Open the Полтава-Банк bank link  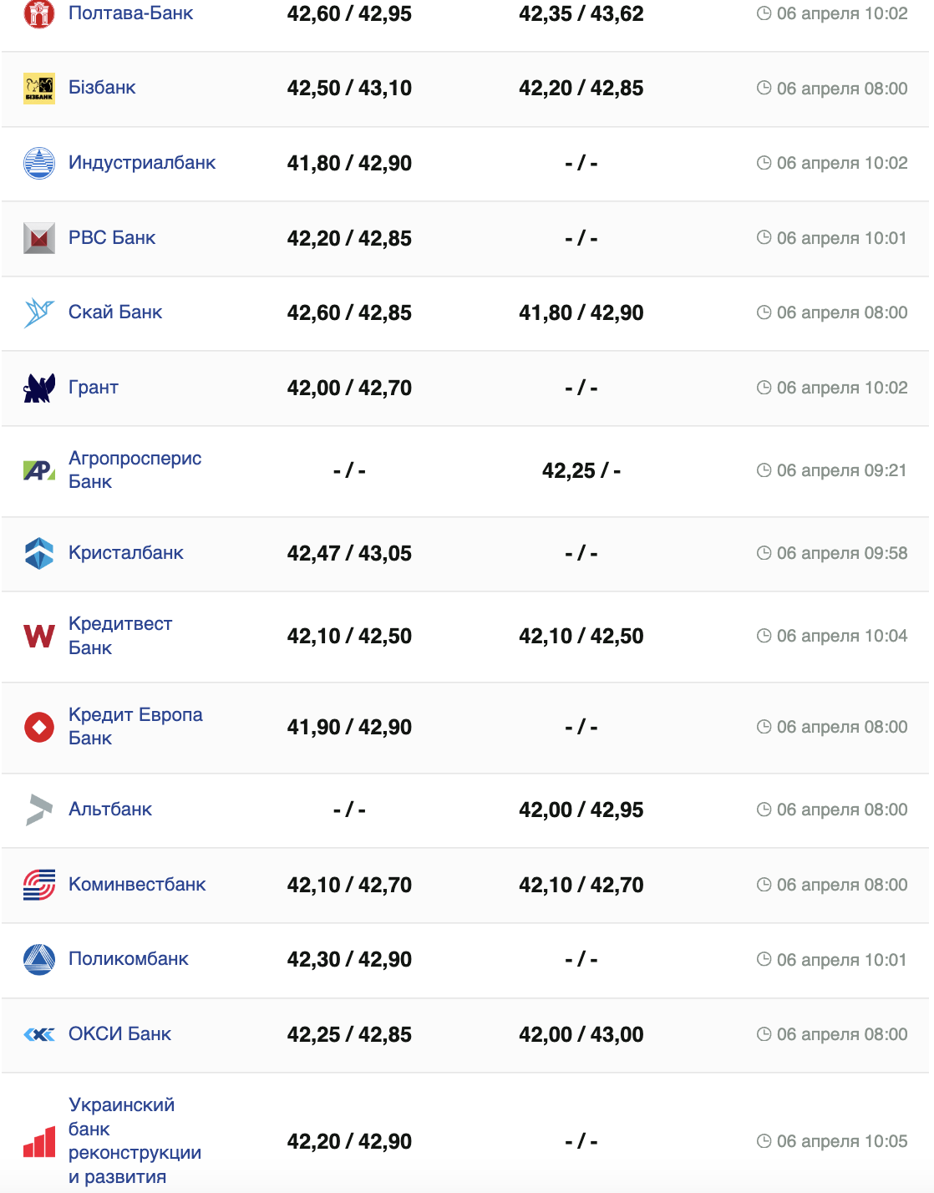pyautogui.click(x=130, y=13)
